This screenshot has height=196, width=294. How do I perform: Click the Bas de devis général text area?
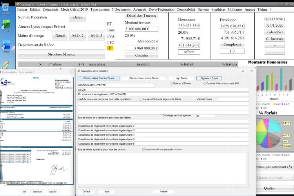coord(163,170)
